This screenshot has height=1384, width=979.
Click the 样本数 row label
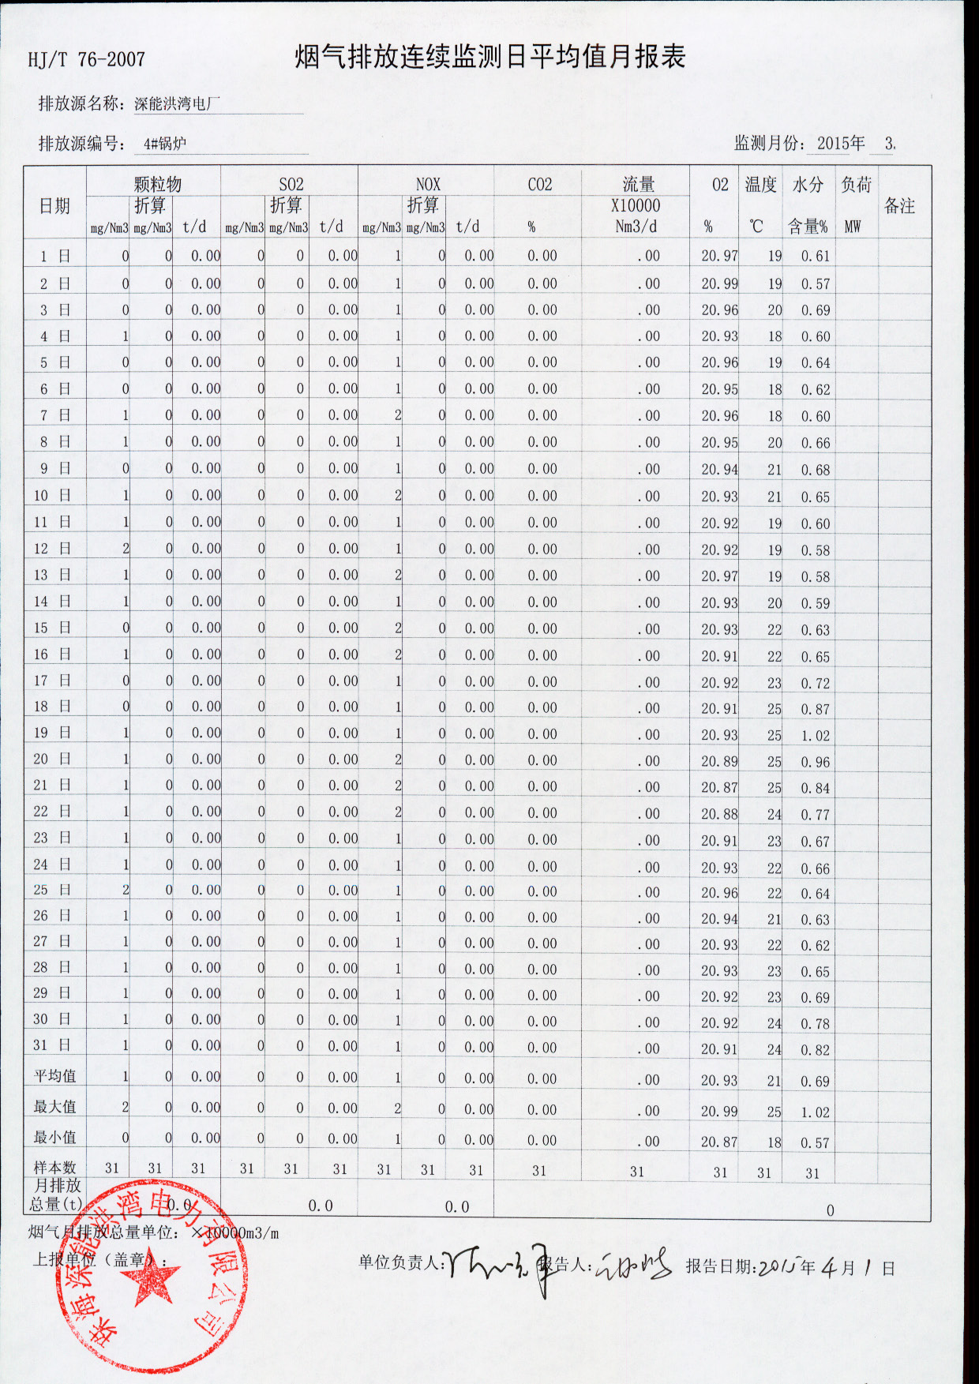[x=54, y=1168]
